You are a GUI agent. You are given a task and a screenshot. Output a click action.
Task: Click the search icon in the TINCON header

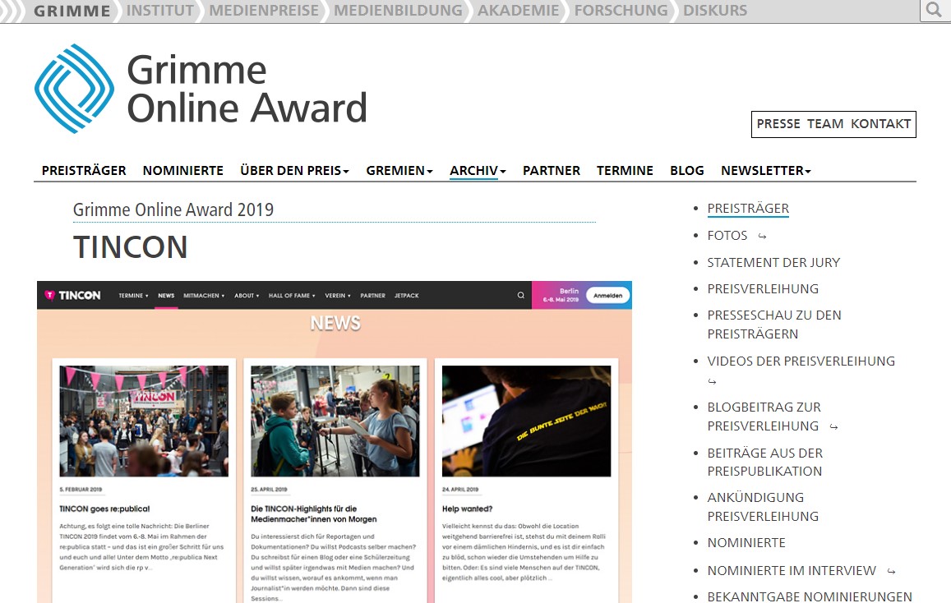[x=520, y=295]
